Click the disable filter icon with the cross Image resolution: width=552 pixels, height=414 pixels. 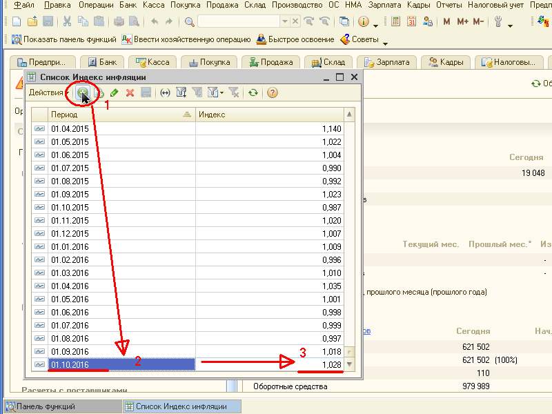coord(234,92)
